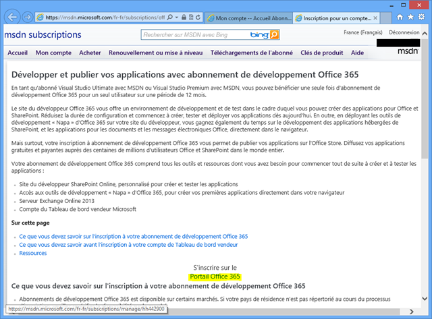
Task: Minimize the browser window
Action: (x=391, y=5)
